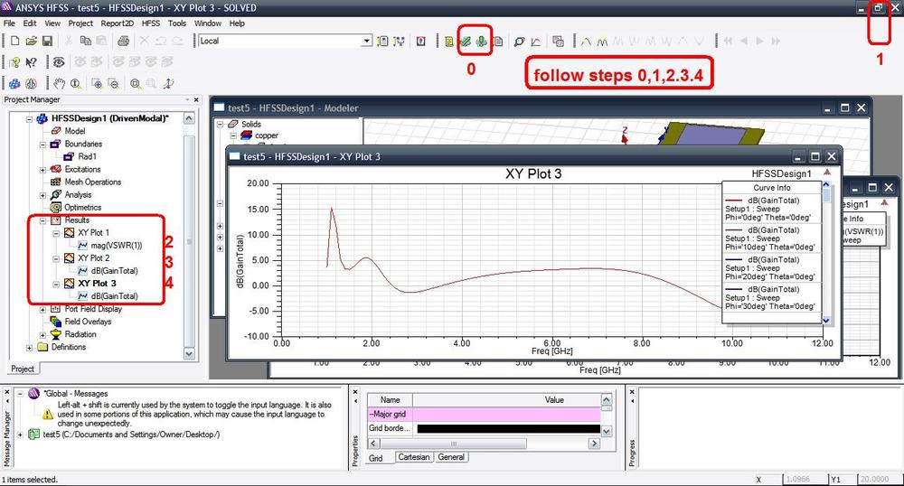Select the Pan hand tool
The height and width of the screenshot is (486, 904).
(x=60, y=83)
